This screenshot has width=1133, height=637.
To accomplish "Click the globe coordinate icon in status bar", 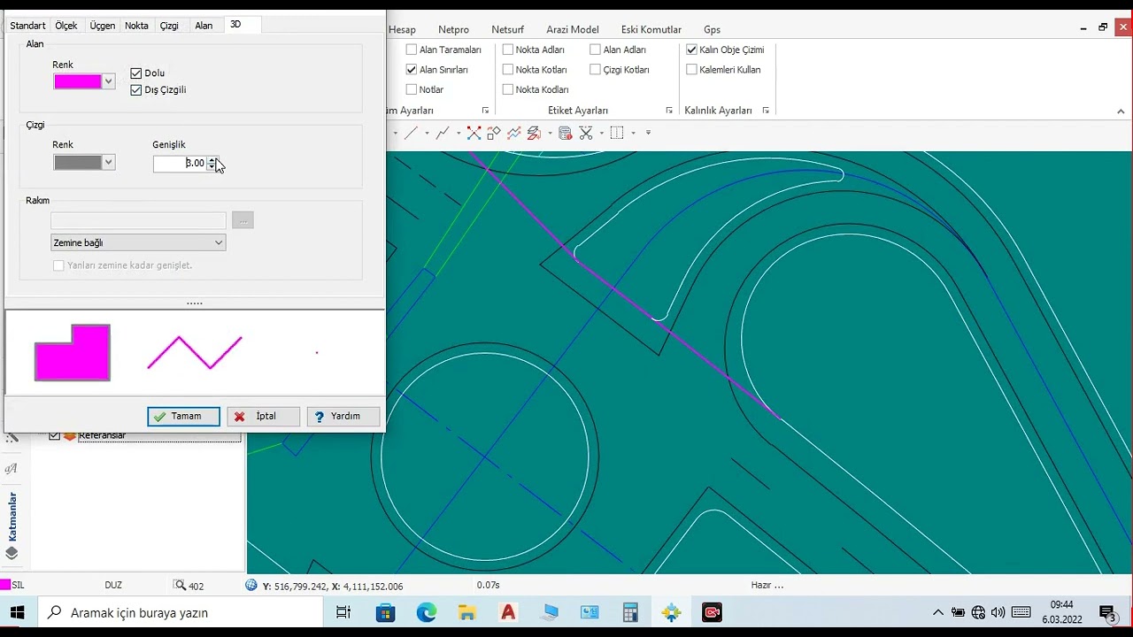I will click(251, 585).
